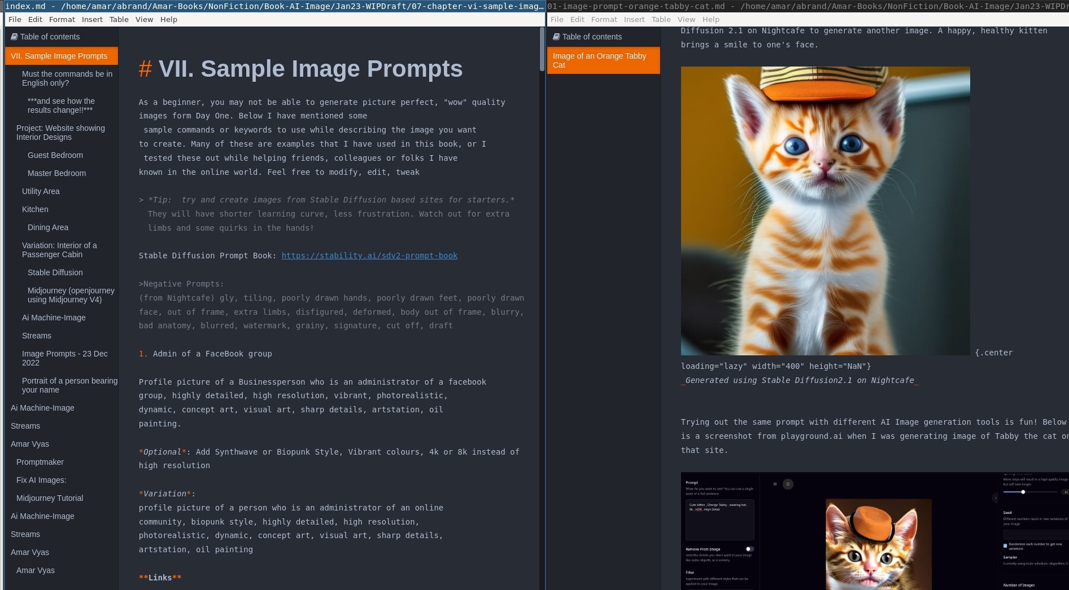Select 'VII. Sample Image Prompts' in table of contents
Viewport: 1069px width, 590px height.
click(x=62, y=56)
